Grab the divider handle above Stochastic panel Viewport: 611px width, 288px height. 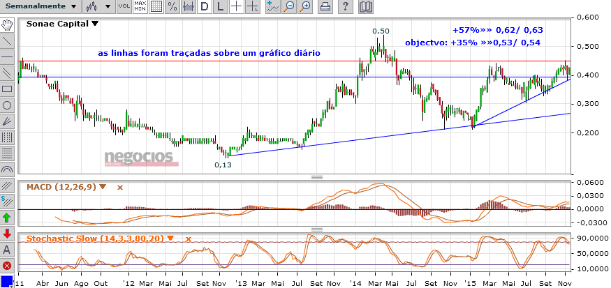317,229
